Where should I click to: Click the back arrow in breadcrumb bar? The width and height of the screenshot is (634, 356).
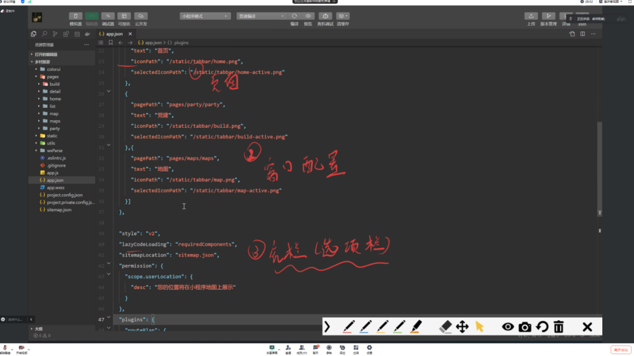tap(120, 42)
